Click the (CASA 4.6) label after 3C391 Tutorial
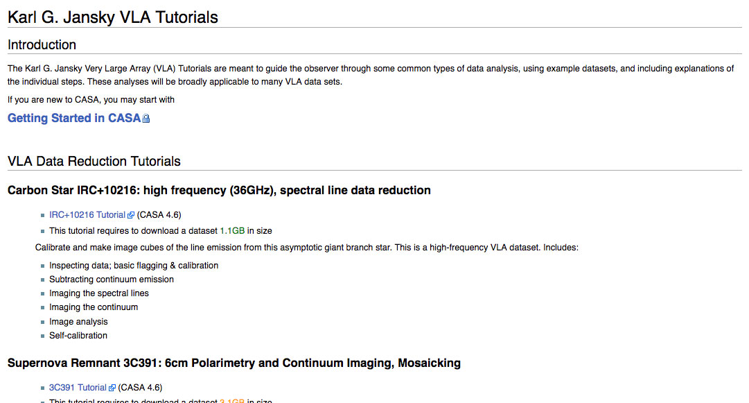This screenshot has height=403, width=749. coord(140,388)
